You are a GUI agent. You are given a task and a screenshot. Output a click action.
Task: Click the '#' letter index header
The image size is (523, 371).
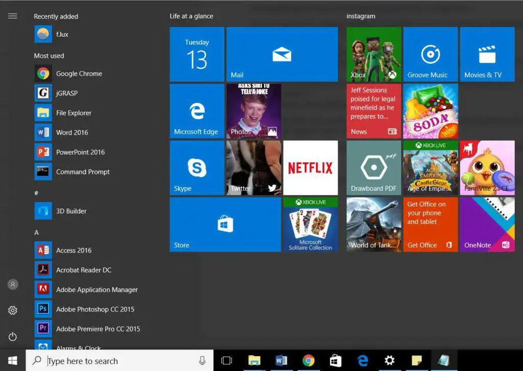click(36, 193)
